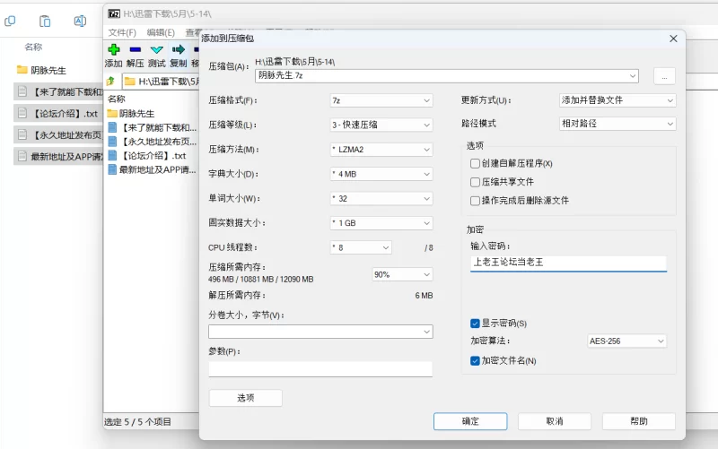Image resolution: width=718 pixels, height=449 pixels.
Task: Open the 编辑(E) menu in 7-Zip
Action: [x=161, y=32]
